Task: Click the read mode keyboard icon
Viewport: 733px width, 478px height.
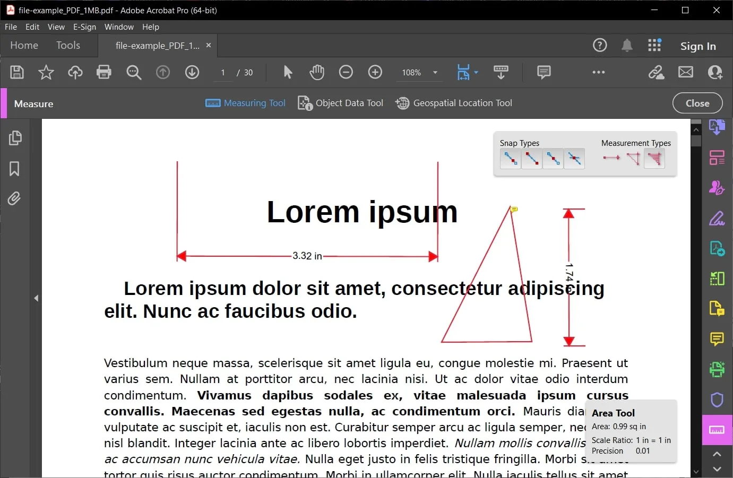Action: (x=501, y=72)
